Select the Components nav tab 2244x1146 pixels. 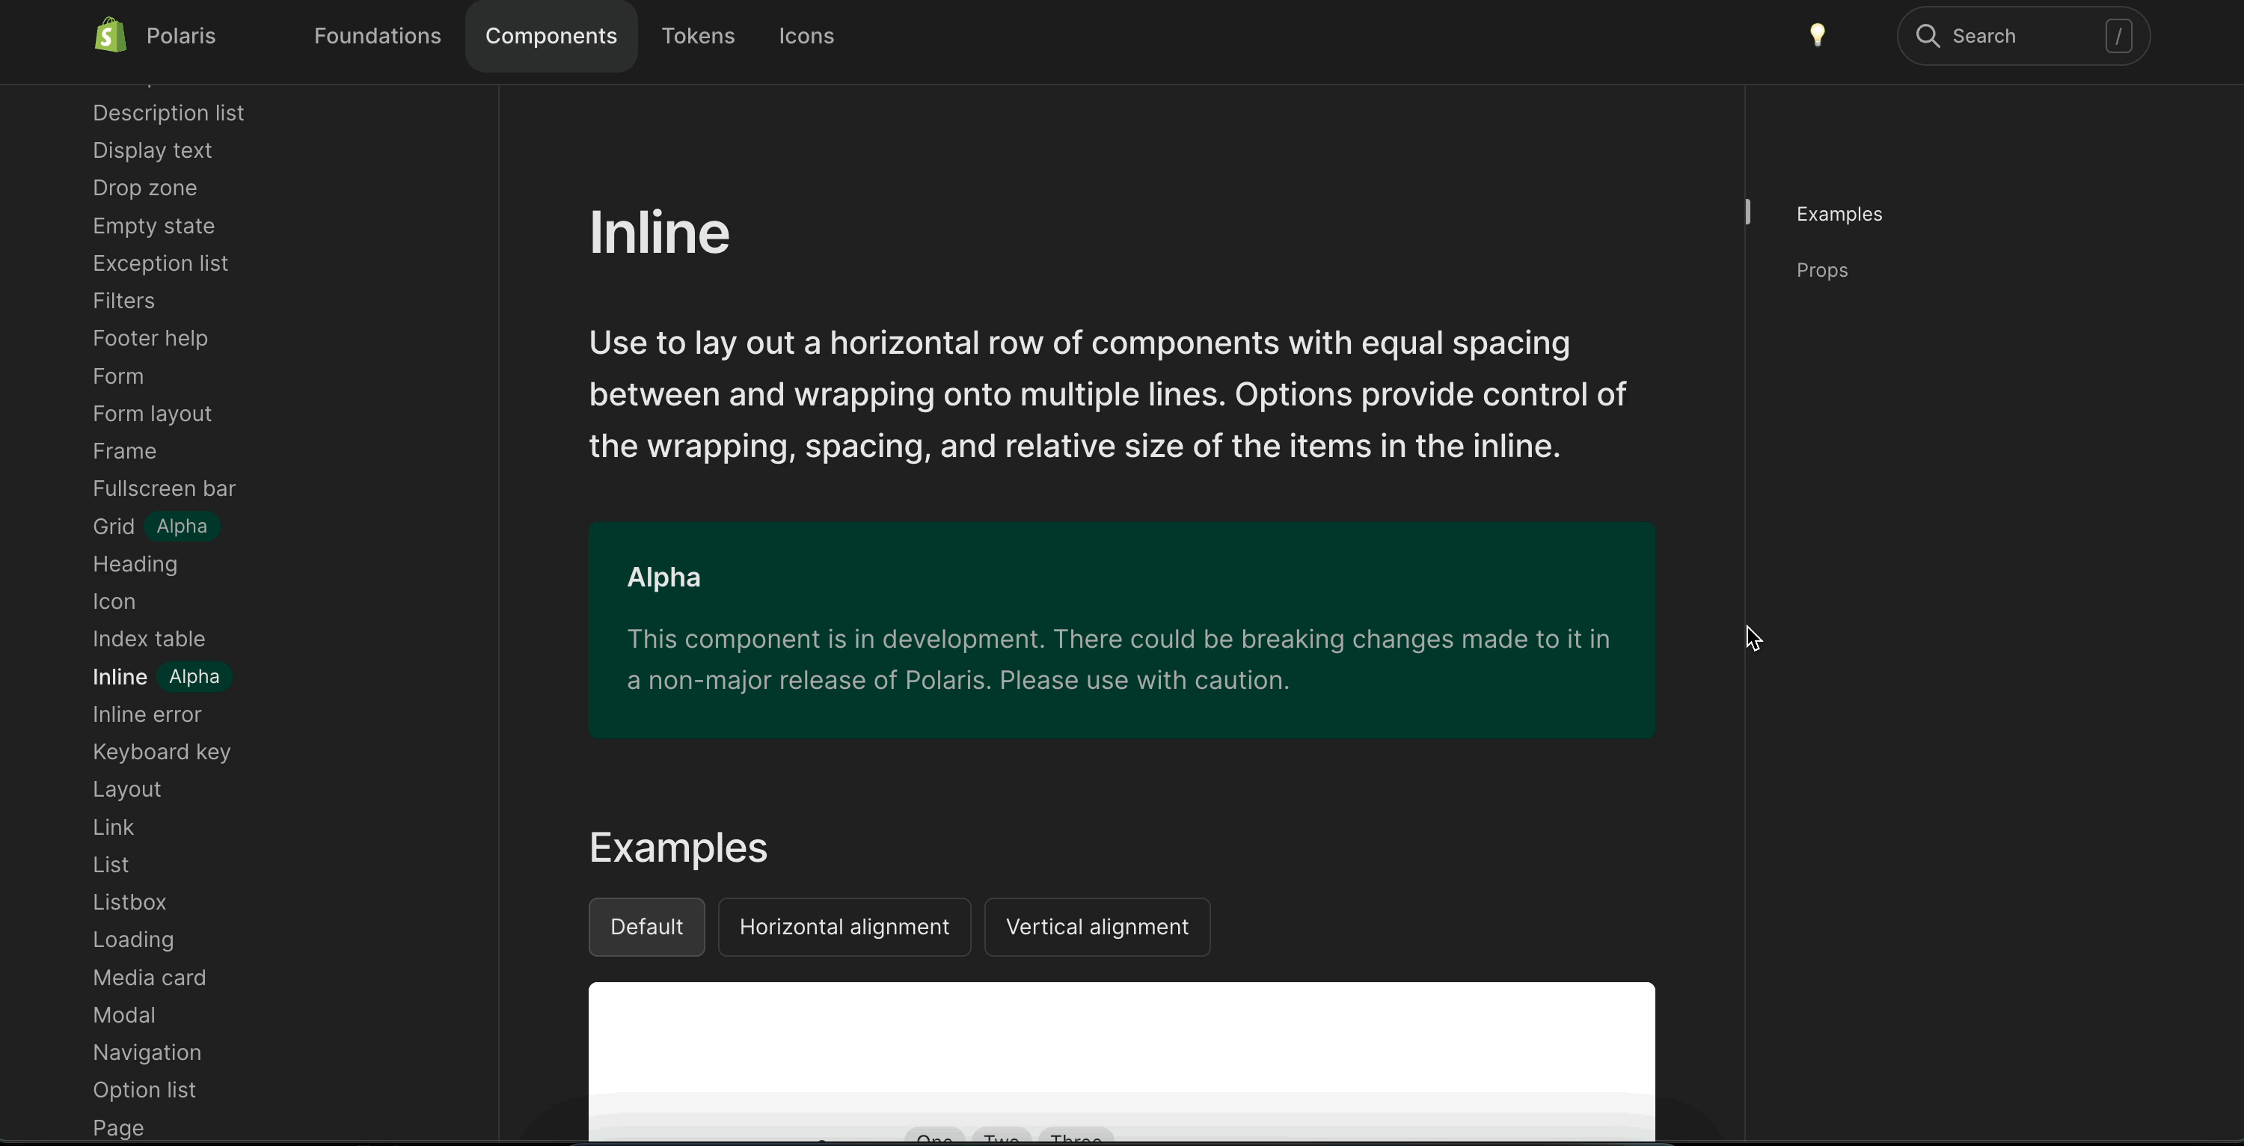tap(551, 36)
